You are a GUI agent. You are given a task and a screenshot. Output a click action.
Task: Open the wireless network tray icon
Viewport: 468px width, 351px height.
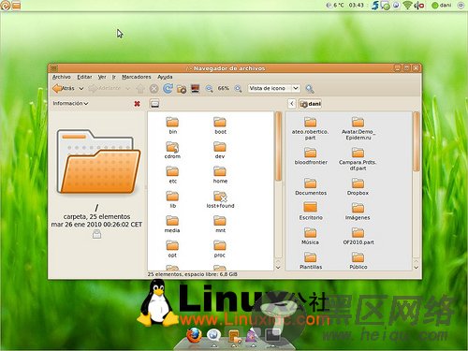(407, 6)
